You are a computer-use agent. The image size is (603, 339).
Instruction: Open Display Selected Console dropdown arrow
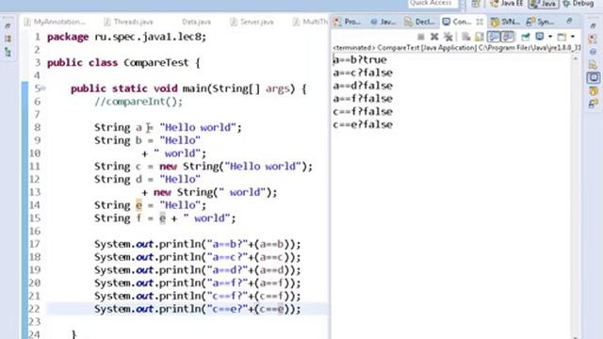point(550,37)
